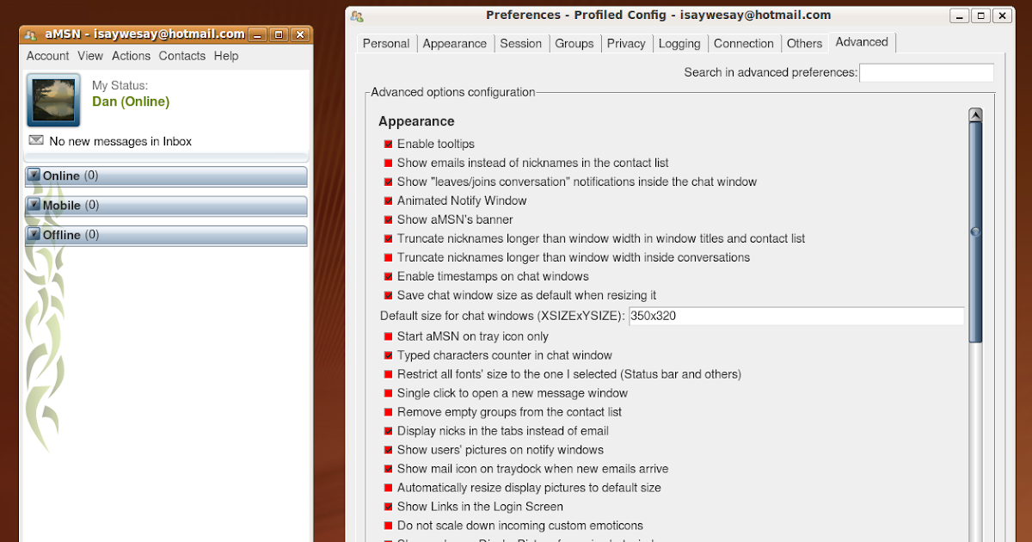Toggle Typed characters counter checkbox
The height and width of the screenshot is (542, 1032).
[x=389, y=355]
